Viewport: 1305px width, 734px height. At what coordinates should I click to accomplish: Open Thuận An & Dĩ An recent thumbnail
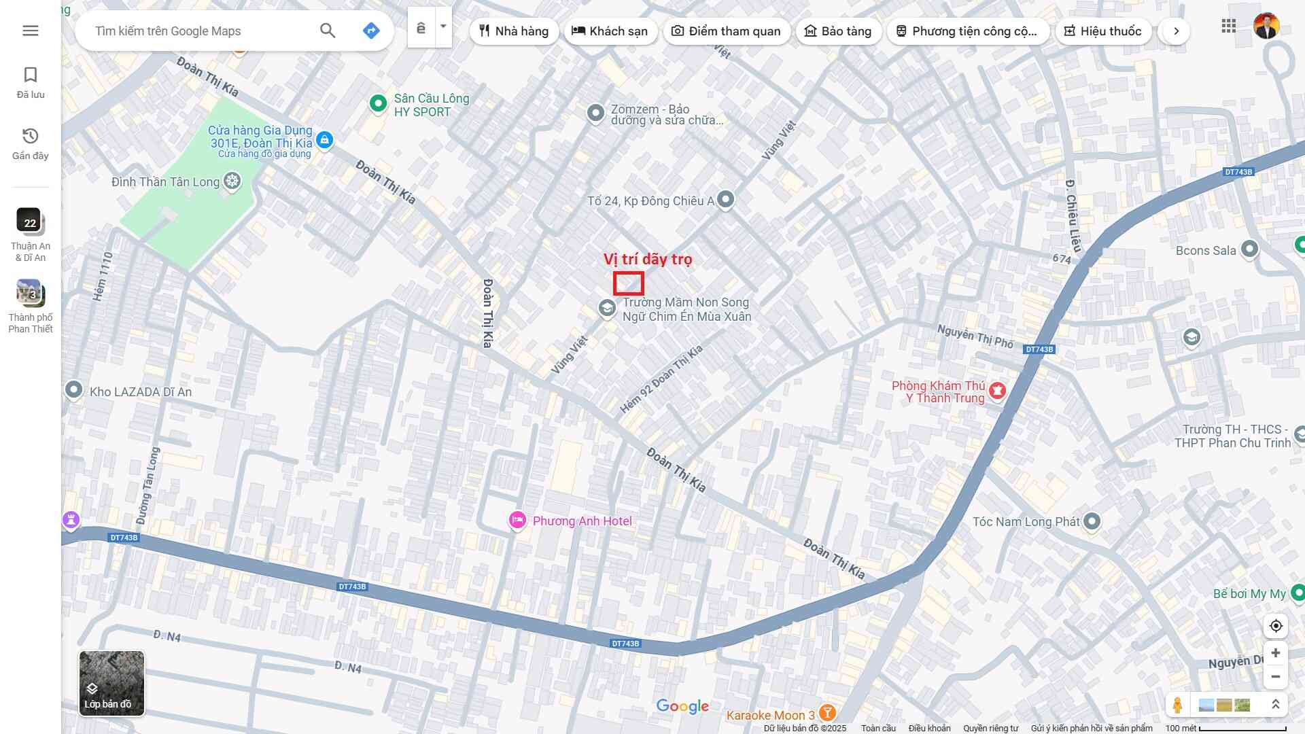(30, 222)
